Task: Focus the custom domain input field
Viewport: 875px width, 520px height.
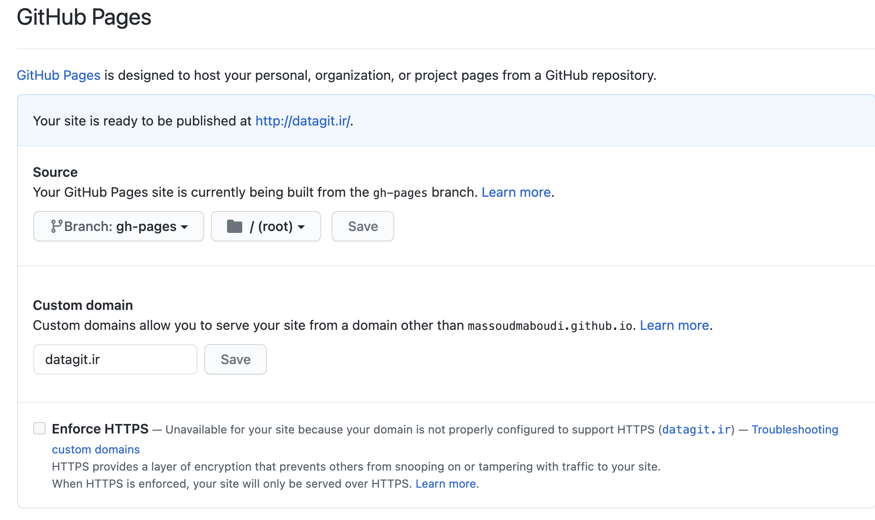Action: [x=114, y=359]
